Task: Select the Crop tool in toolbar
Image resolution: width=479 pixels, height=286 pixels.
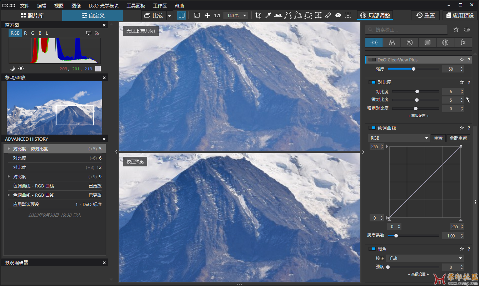Action: click(x=258, y=15)
